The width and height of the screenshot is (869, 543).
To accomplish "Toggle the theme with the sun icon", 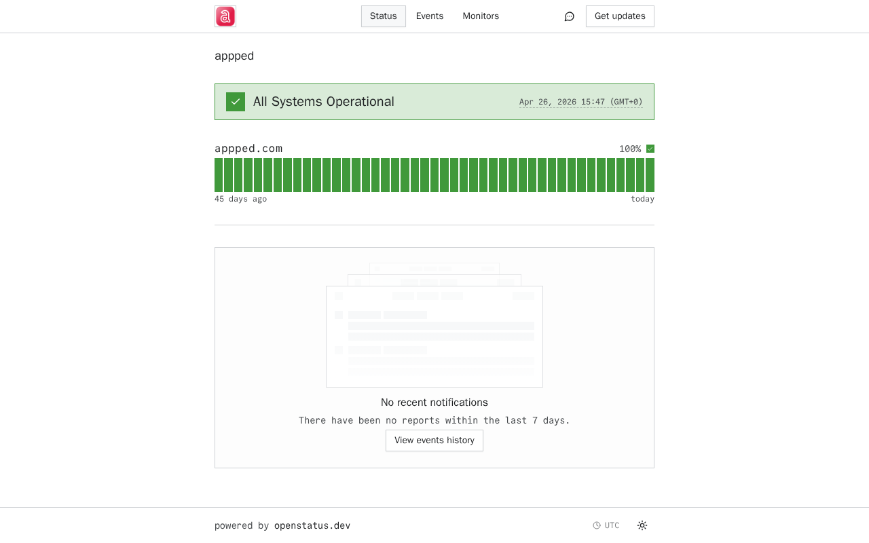I will (x=642, y=525).
